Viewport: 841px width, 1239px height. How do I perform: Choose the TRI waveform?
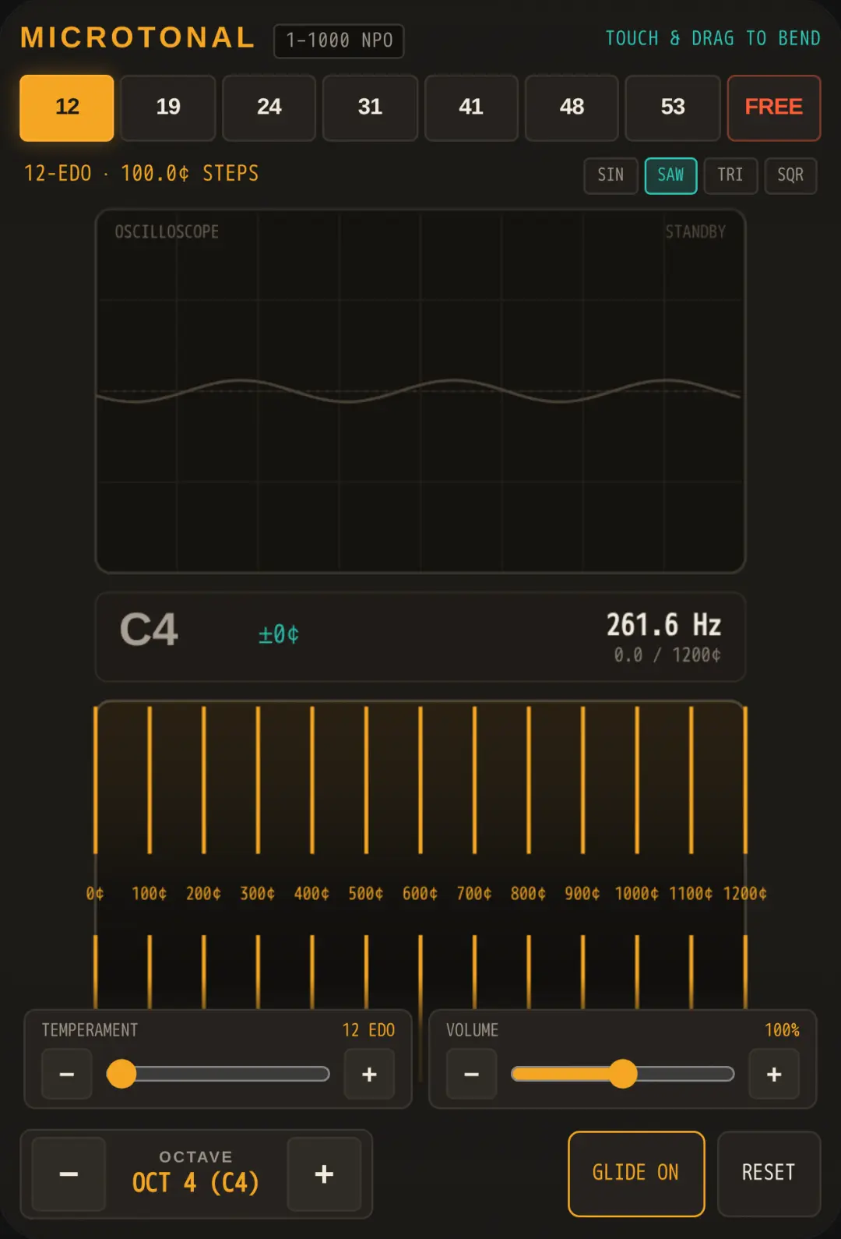[730, 175]
